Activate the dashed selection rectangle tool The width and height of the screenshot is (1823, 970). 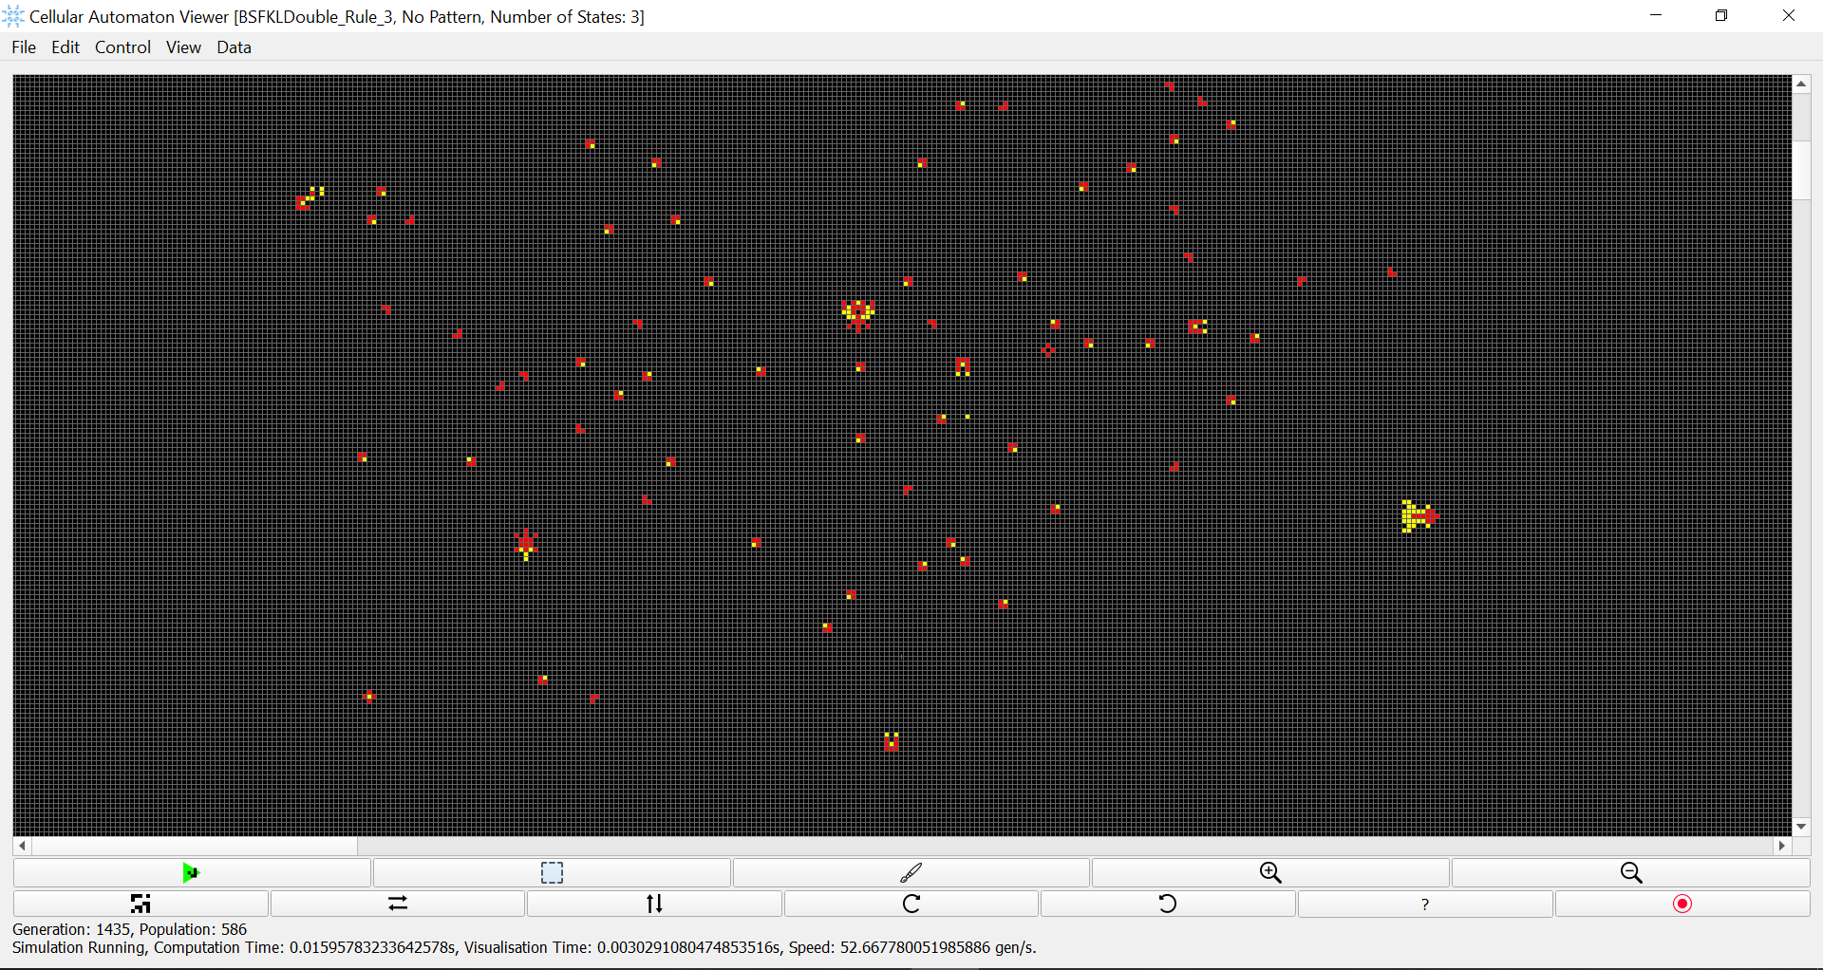[552, 872]
